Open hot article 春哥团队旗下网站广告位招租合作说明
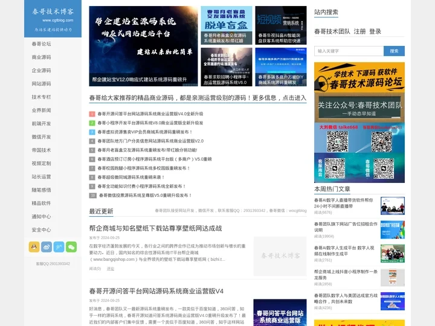 pos(346,227)
